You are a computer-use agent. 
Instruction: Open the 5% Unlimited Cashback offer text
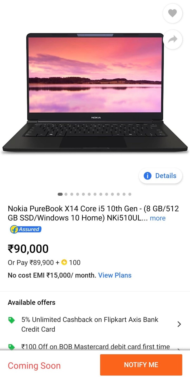tap(90, 324)
